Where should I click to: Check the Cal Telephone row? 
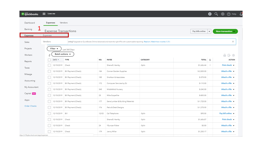tap(49, 114)
